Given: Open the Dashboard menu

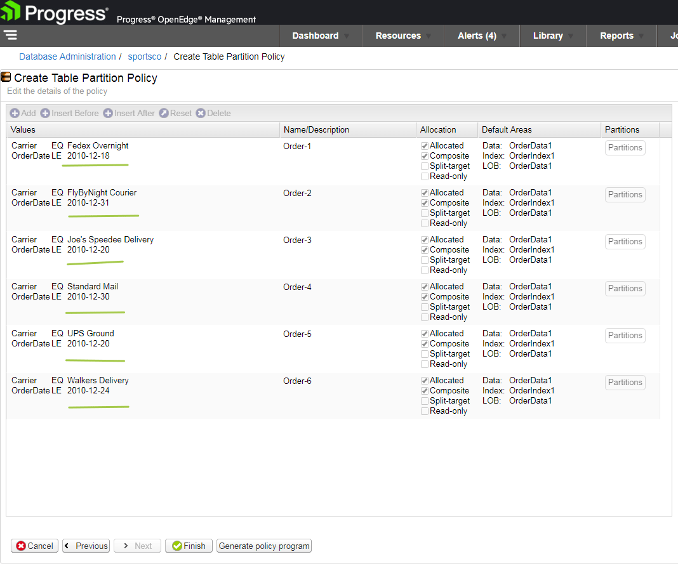Looking at the screenshot, I should click(321, 36).
